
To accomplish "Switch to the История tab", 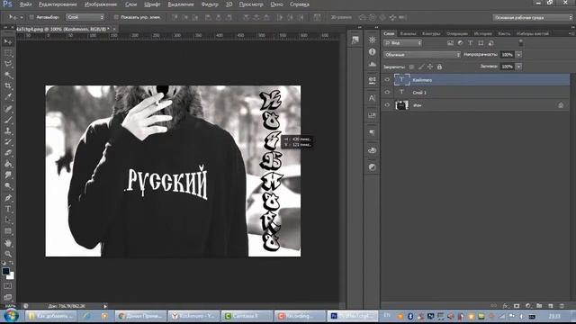I will pos(482,33).
